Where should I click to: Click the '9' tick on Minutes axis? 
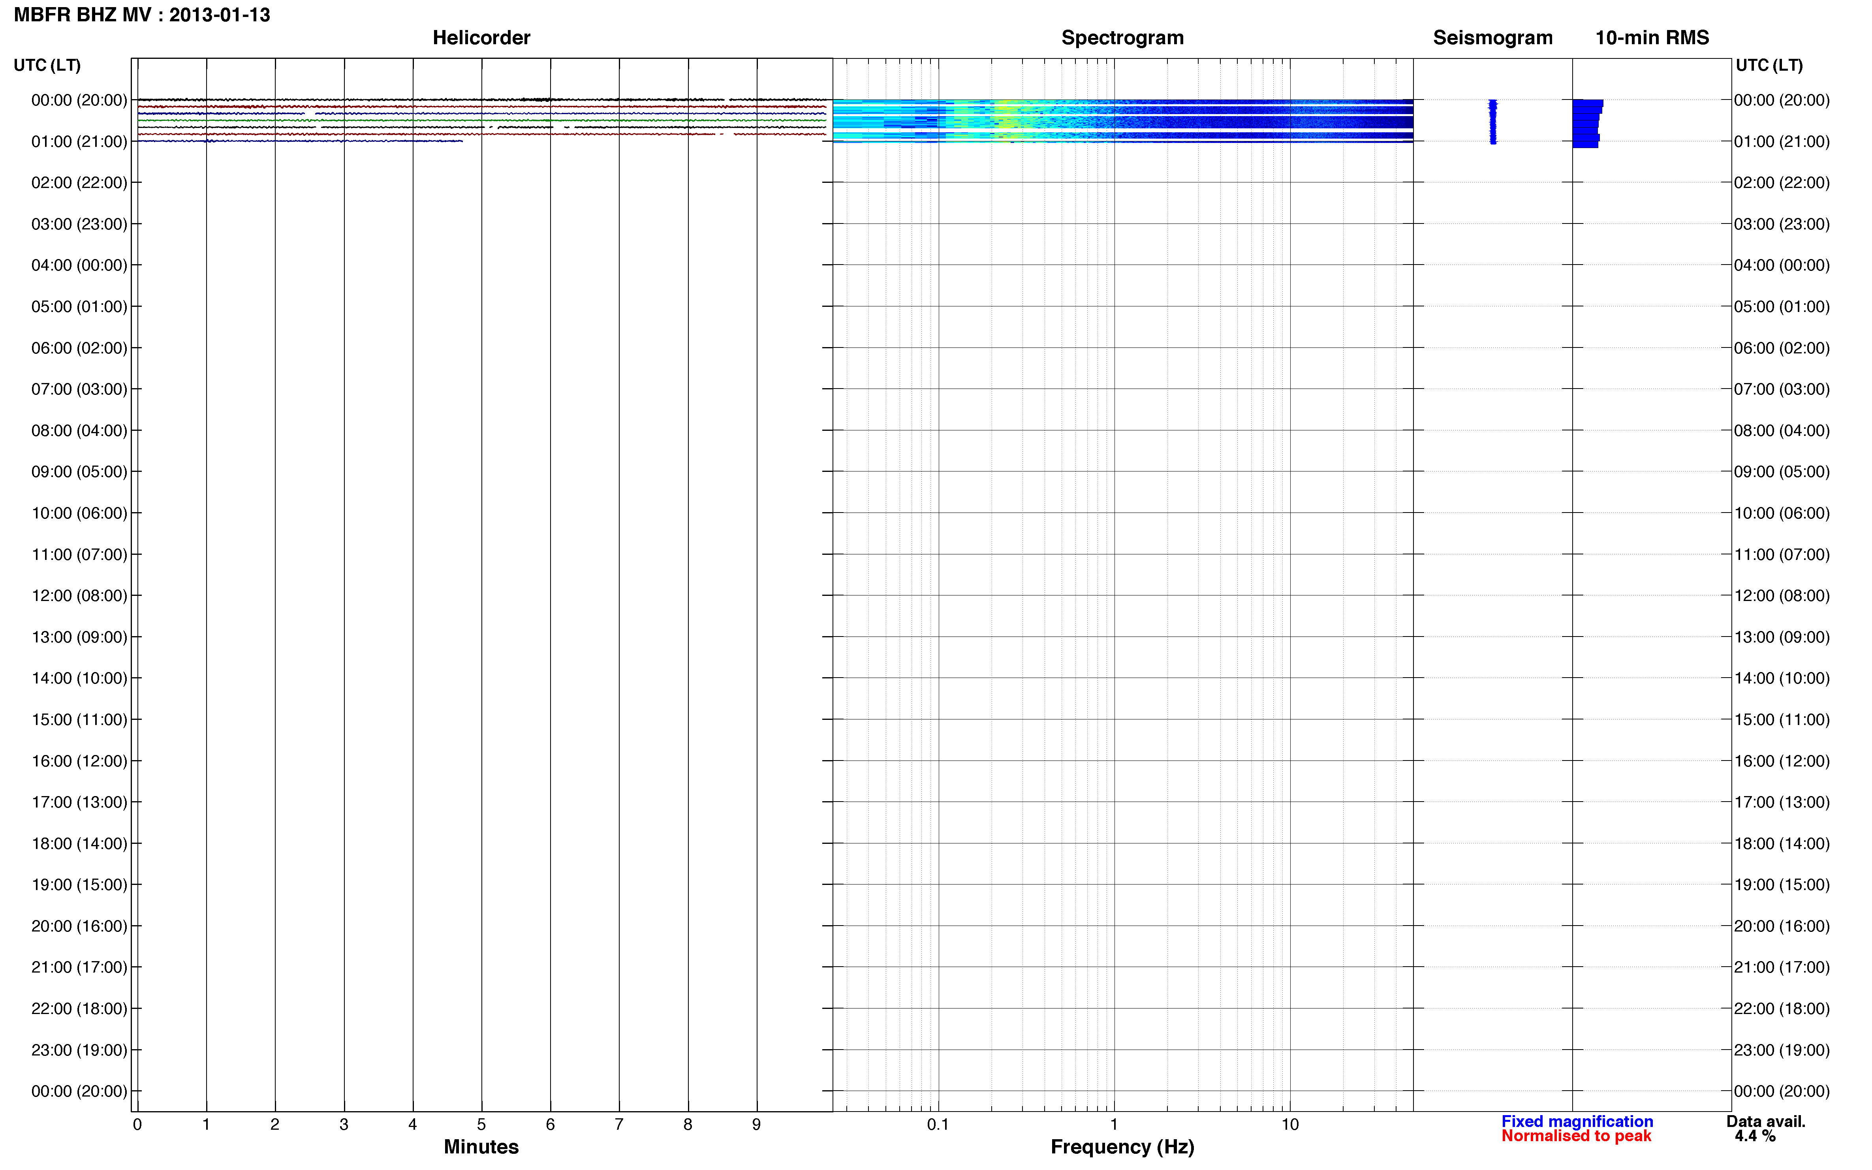coord(757,1124)
